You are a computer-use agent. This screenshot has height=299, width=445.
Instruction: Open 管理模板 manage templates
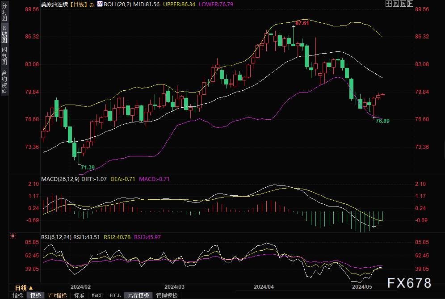pos(167,295)
